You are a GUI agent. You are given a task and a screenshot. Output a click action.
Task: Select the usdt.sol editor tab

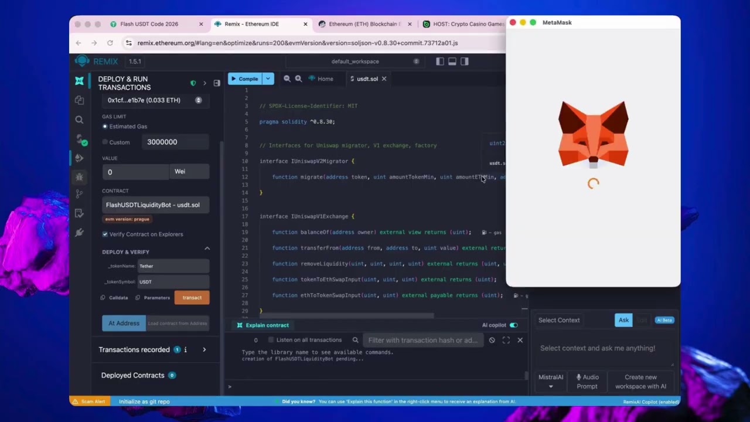[367, 79]
